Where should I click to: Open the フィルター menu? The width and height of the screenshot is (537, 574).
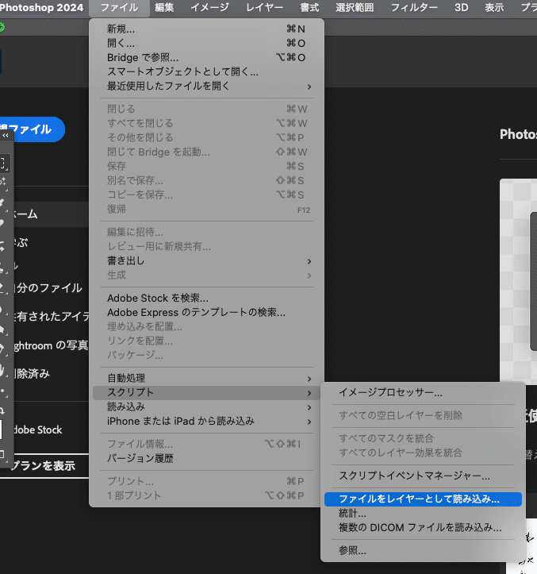click(x=414, y=7)
